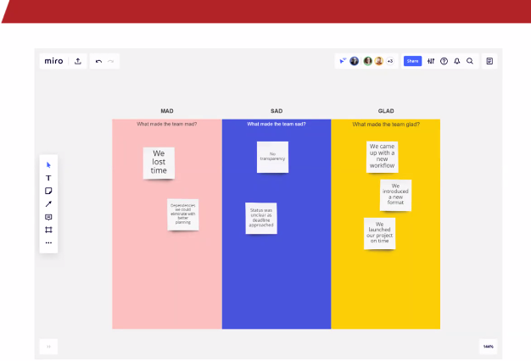Open board settings sliders icon

431,61
